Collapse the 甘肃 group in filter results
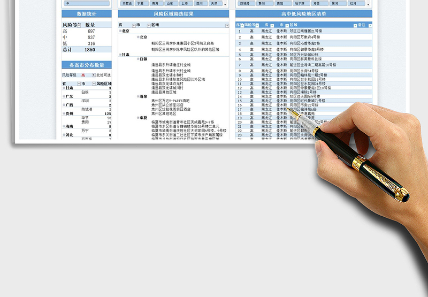The width and height of the screenshot is (428, 297). (120, 54)
